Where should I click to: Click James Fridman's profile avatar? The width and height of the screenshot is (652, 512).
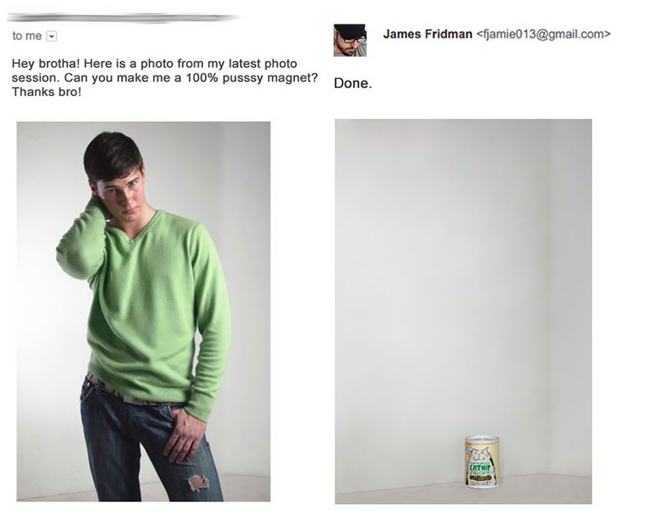[x=350, y=40]
